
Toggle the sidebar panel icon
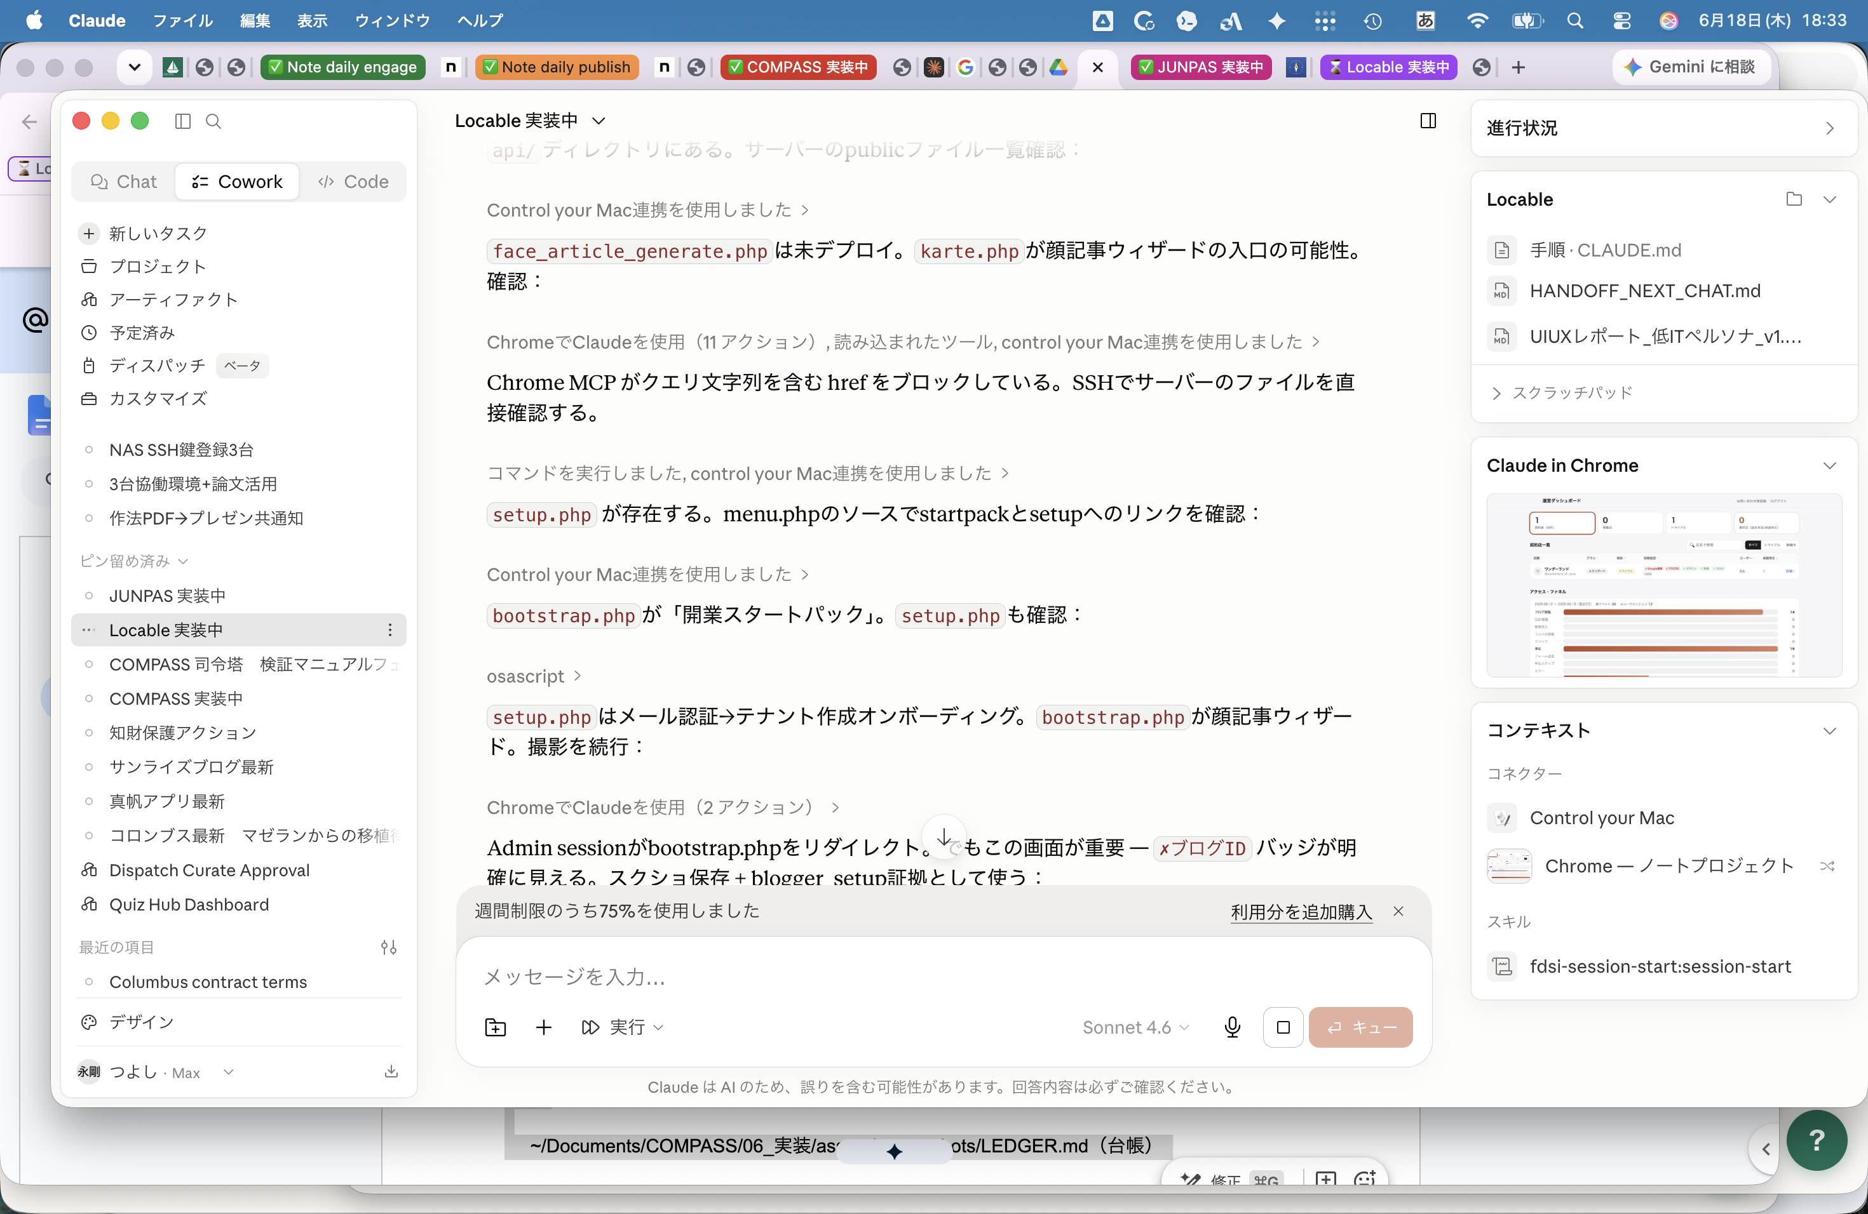pyautogui.click(x=183, y=121)
